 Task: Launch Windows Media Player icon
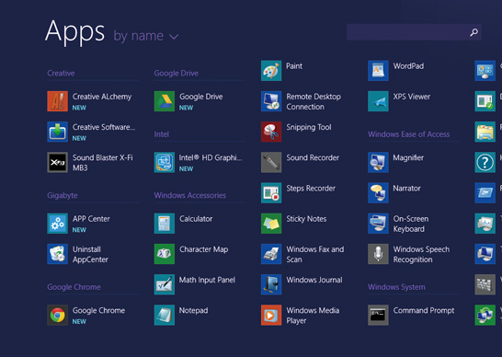click(x=271, y=315)
